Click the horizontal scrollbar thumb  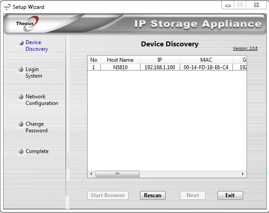click(118, 174)
